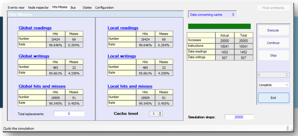
Task: Open the Complete mode dropdown
Action: click(274, 85)
